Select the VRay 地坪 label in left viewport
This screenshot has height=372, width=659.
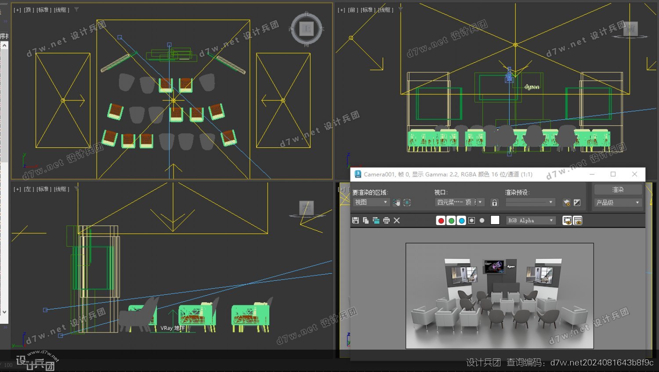173,328
